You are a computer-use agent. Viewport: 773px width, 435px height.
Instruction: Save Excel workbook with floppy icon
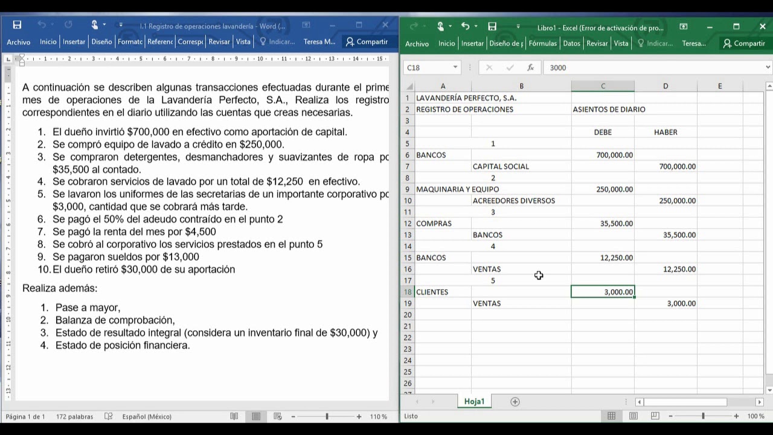point(492,27)
